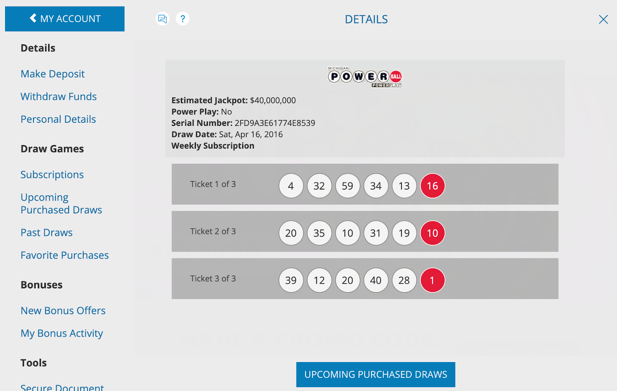The image size is (617, 391).
Task: Open Upcoming Purchased Draws from sidebar
Action: [x=61, y=203]
